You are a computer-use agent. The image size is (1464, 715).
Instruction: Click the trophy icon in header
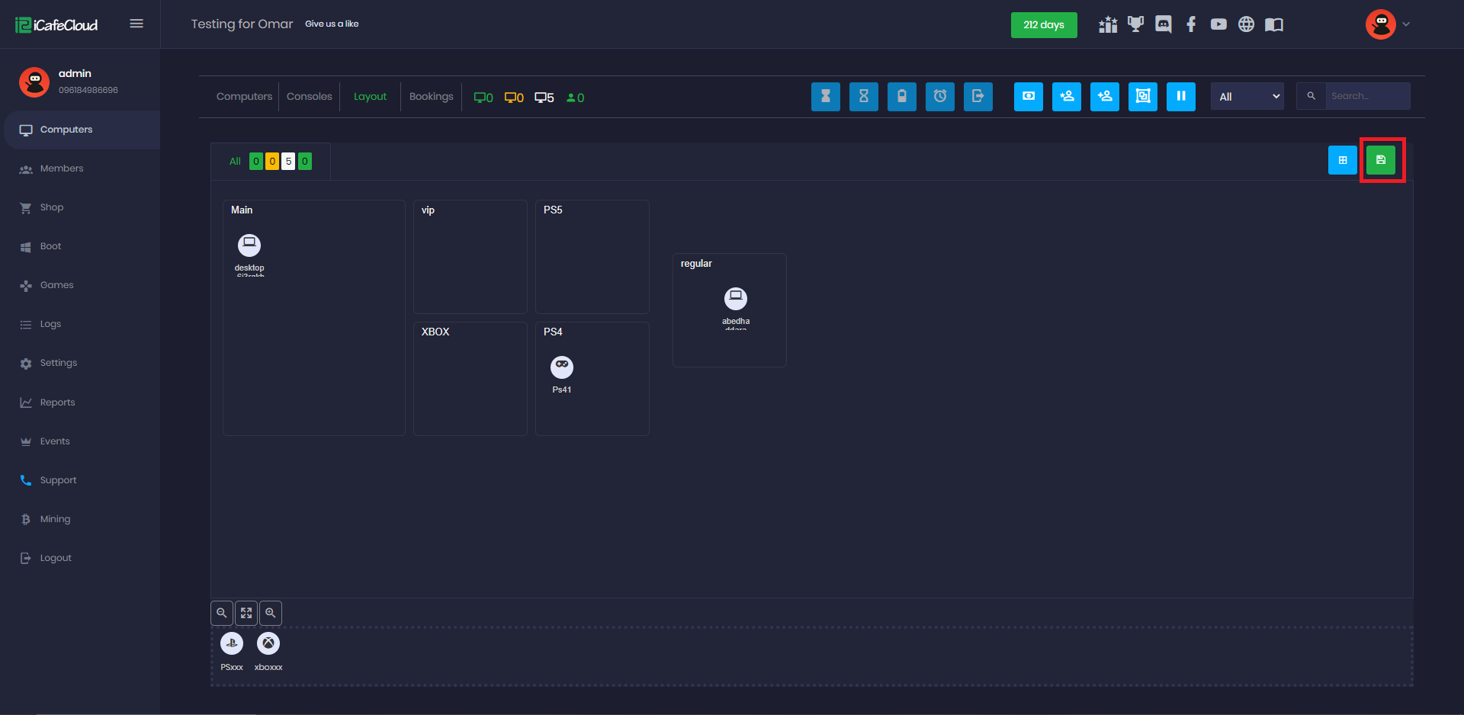(x=1135, y=24)
